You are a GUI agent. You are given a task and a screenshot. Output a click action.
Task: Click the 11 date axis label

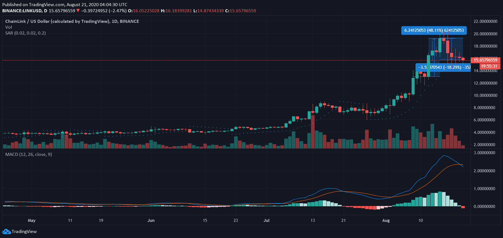[70, 220]
